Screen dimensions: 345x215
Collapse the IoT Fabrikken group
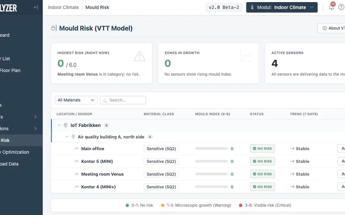(59, 125)
